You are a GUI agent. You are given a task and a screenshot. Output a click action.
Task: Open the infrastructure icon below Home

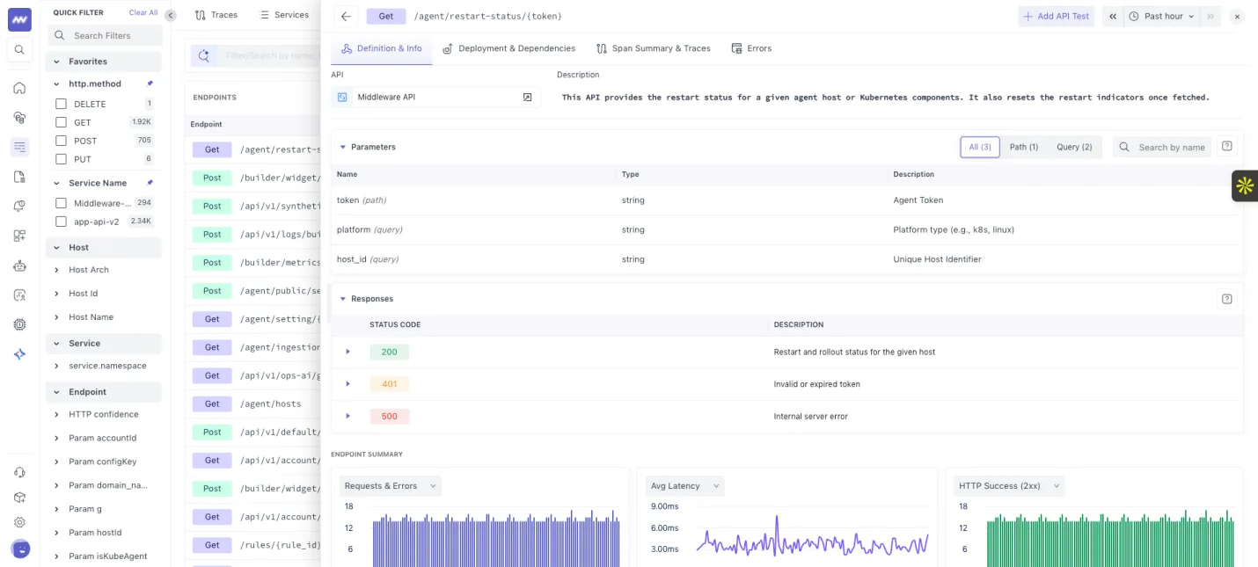pyautogui.click(x=19, y=117)
